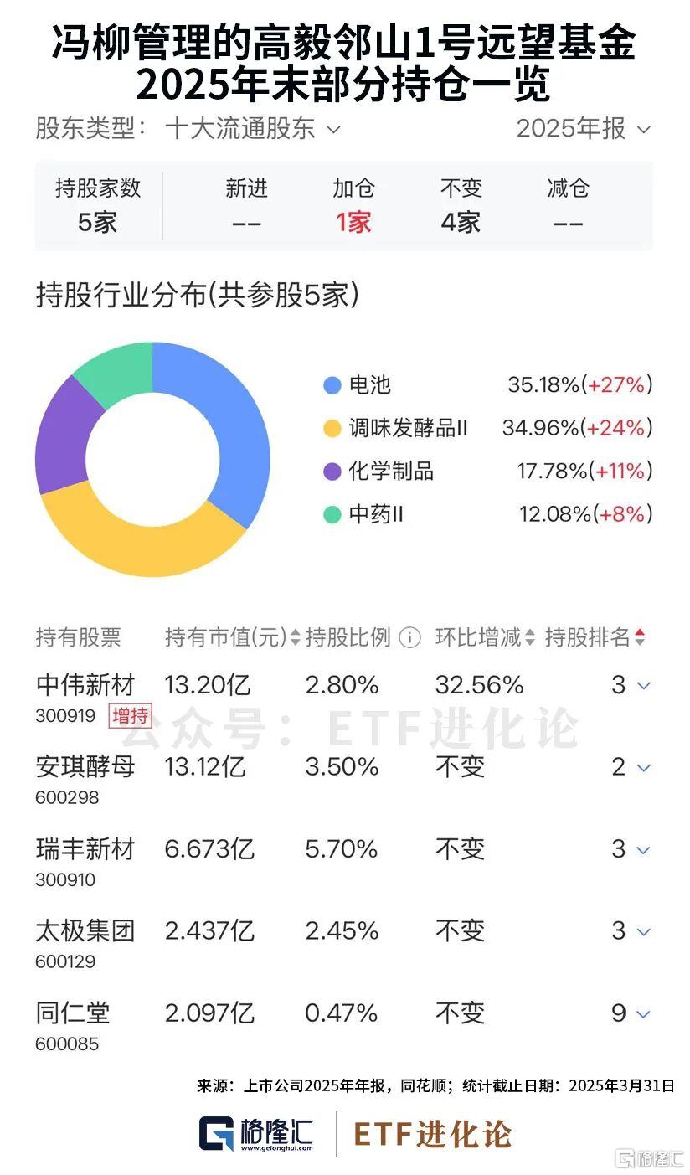
Task: Open the 太极集团 stock name
Action: click(85, 930)
